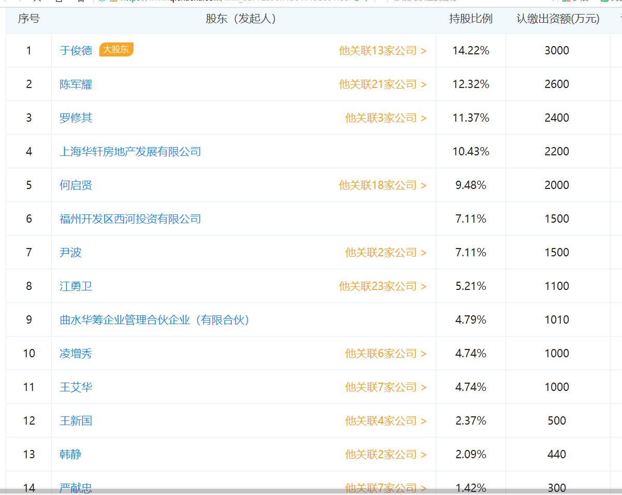
Task: Select the 2.09% shareholding cell
Action: (471, 454)
